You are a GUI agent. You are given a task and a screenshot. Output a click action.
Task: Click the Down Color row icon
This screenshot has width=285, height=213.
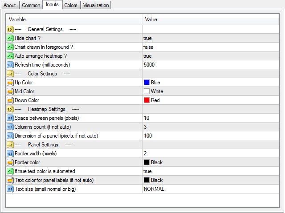coord(10,100)
